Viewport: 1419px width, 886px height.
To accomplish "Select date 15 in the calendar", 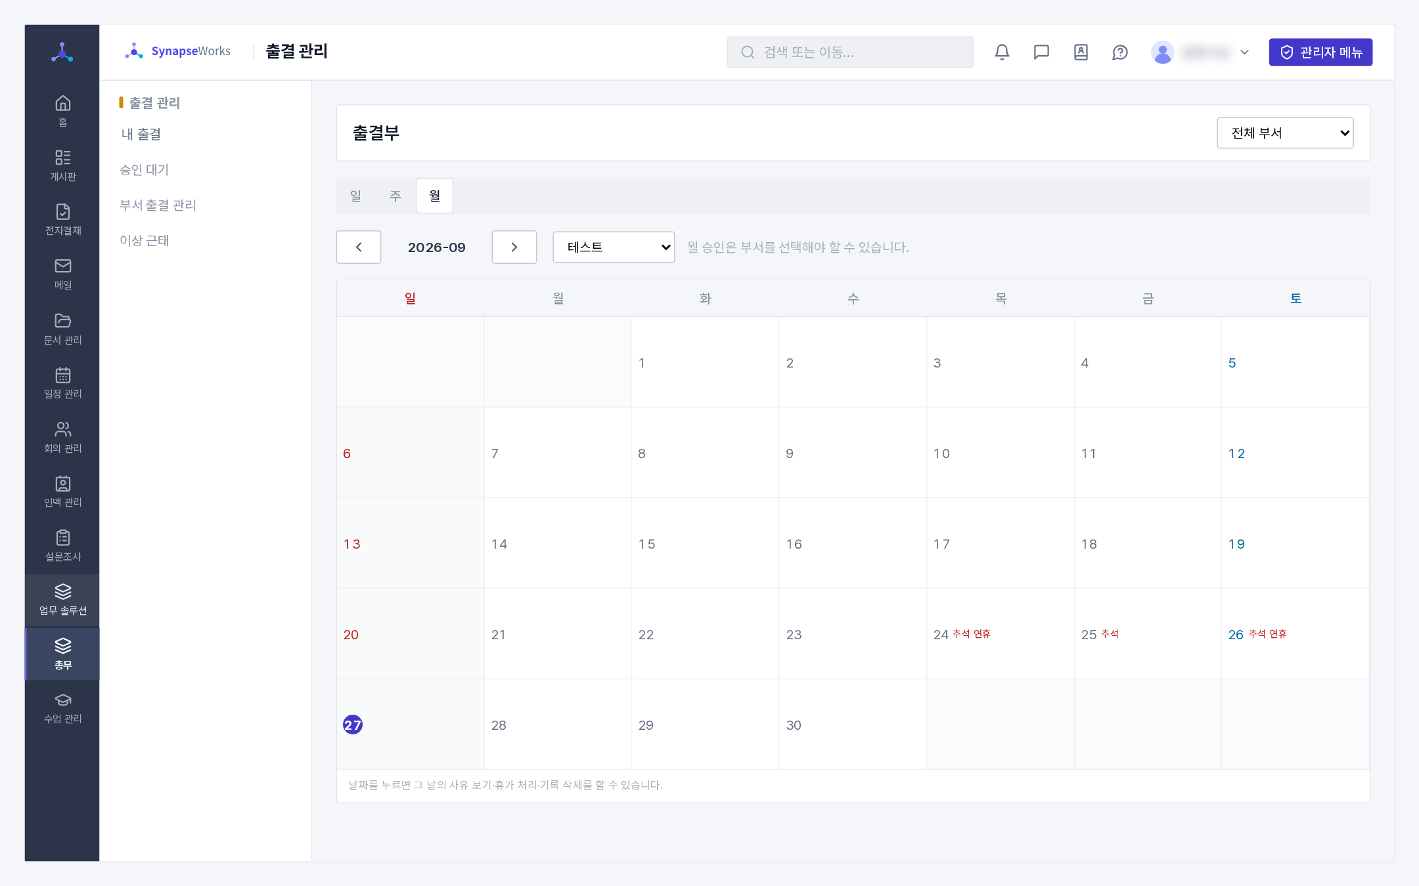I will 705,543.
